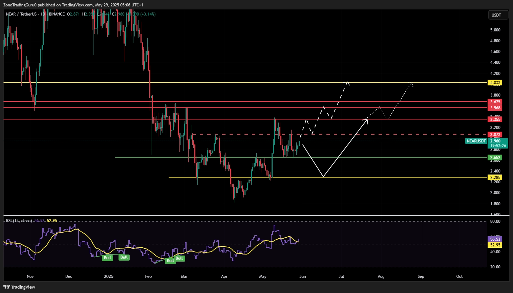
Task: Select the red 3.675 resistance label
Action: [x=495, y=102]
